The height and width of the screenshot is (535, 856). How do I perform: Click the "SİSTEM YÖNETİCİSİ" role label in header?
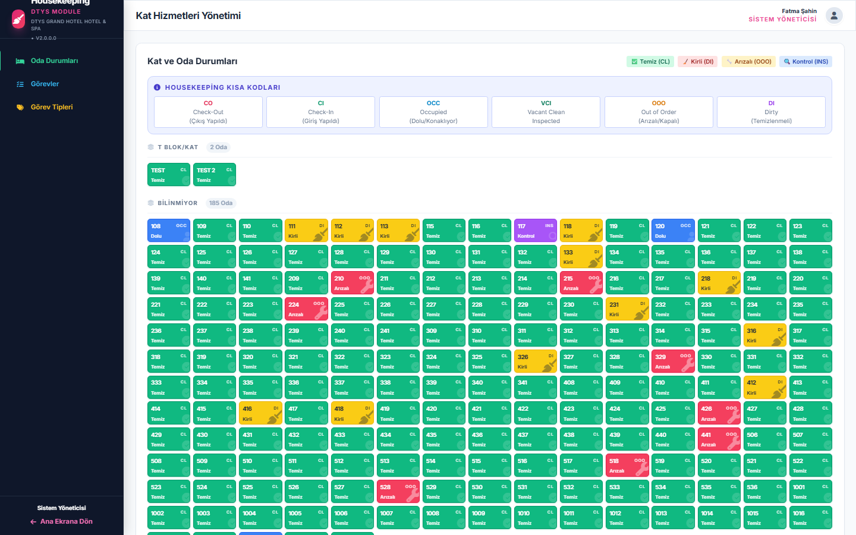(782, 20)
